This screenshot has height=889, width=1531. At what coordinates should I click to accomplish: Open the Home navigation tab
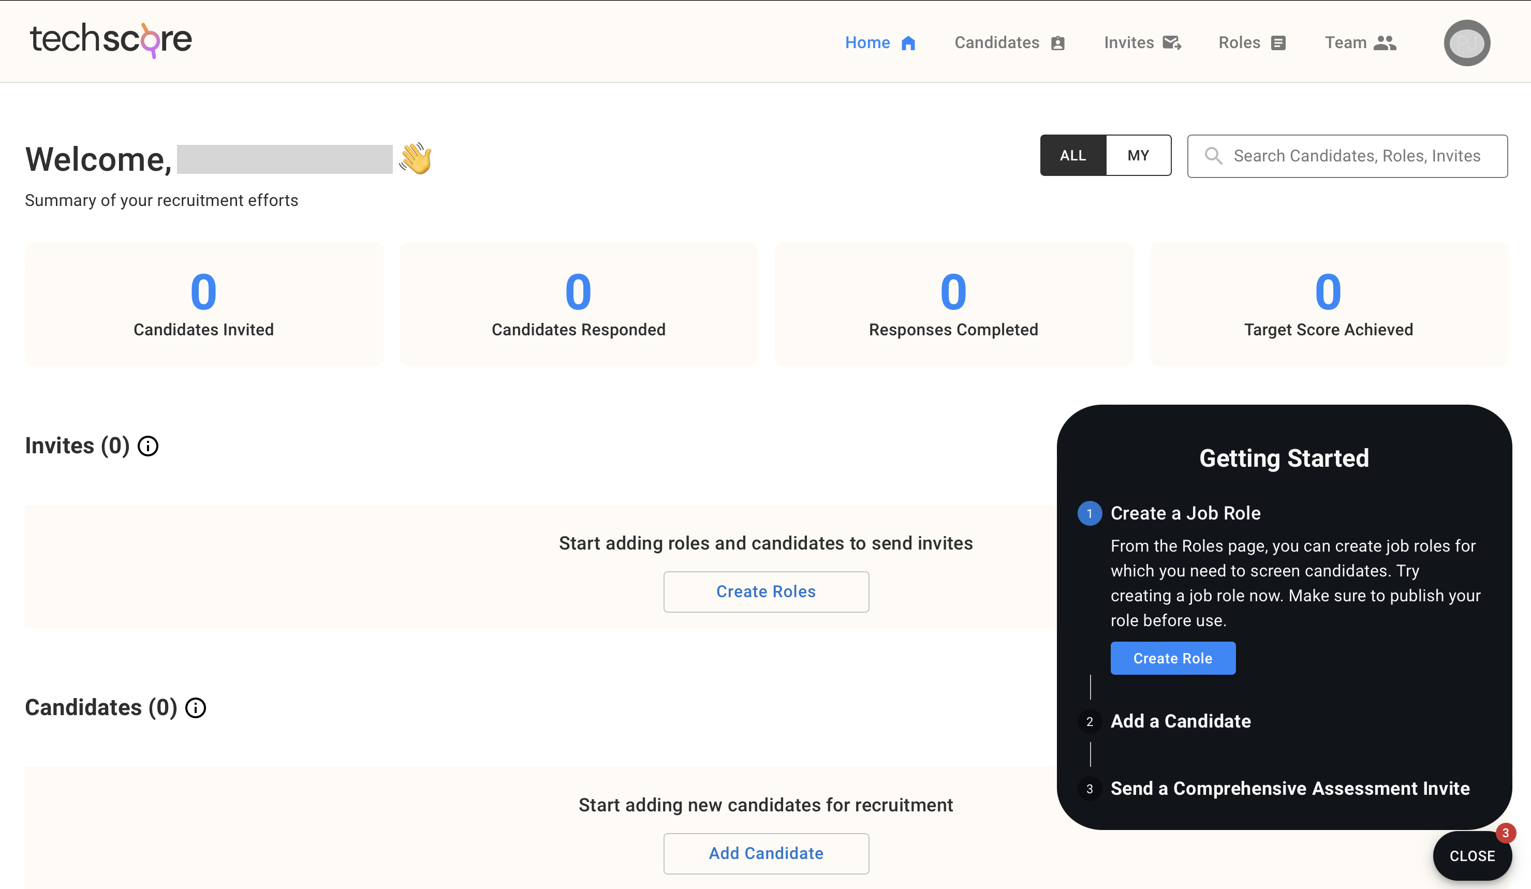(x=880, y=42)
